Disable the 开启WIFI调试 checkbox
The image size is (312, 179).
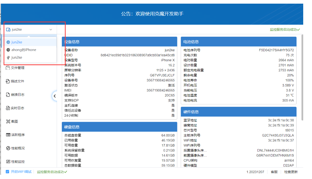coord(7,171)
